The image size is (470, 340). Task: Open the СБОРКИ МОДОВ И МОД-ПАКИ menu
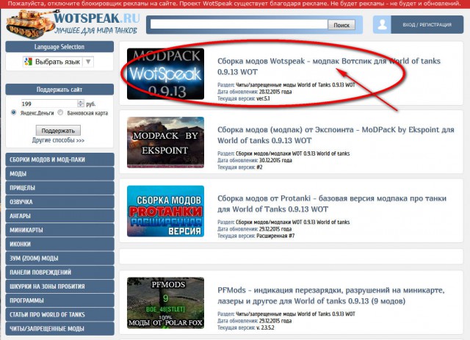click(59, 159)
